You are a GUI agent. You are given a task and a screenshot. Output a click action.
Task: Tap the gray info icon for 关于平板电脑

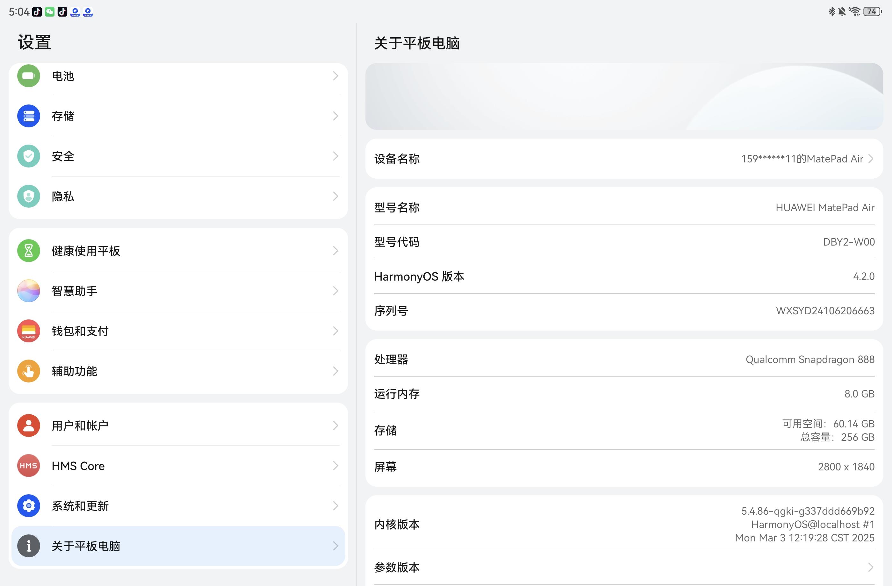[x=28, y=546]
